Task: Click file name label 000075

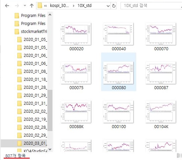Action: pos(76,88)
